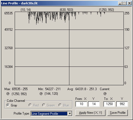Click the profile graph's center vertical line
133x120 pixels.
tap(69, 48)
